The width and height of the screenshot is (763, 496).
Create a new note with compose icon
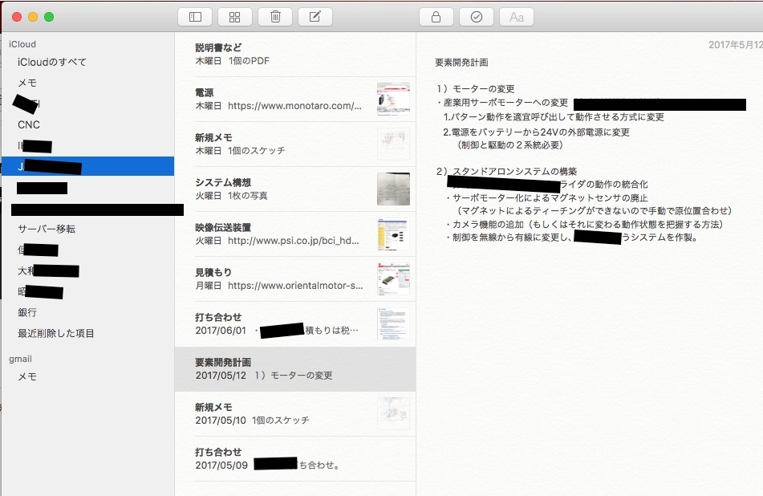pos(315,17)
